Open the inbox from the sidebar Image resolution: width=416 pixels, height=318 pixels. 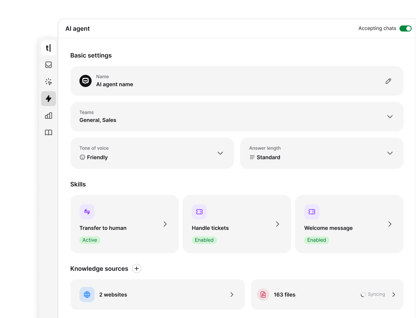coord(48,65)
